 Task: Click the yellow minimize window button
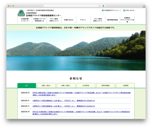(11, 6)
